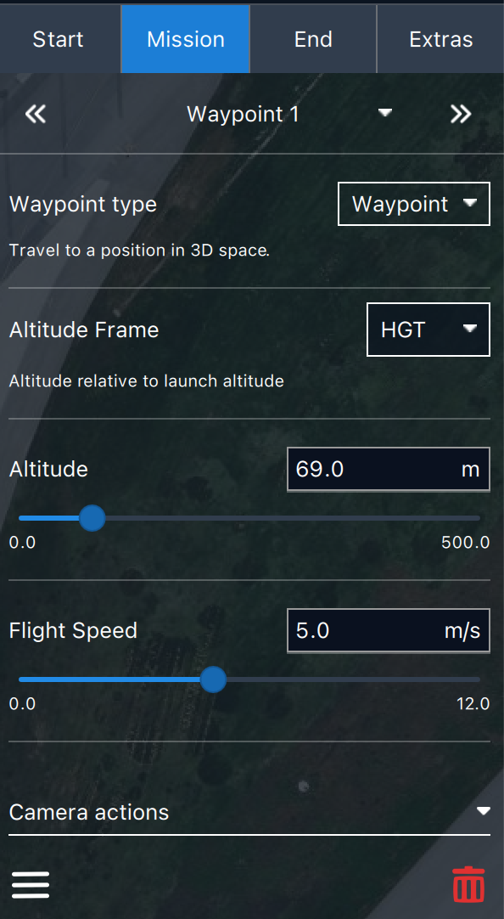Click the Flight Speed field showing 5.0
The width and height of the screenshot is (504, 919).
(x=388, y=630)
